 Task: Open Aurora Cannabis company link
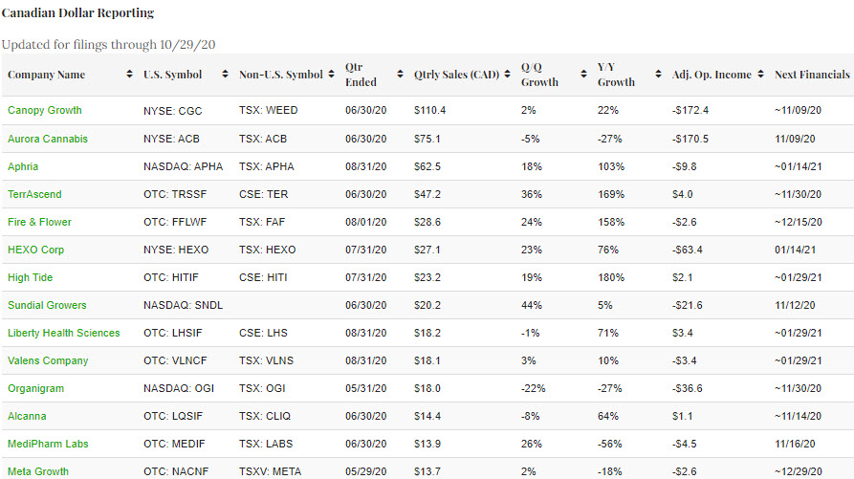[50, 139]
